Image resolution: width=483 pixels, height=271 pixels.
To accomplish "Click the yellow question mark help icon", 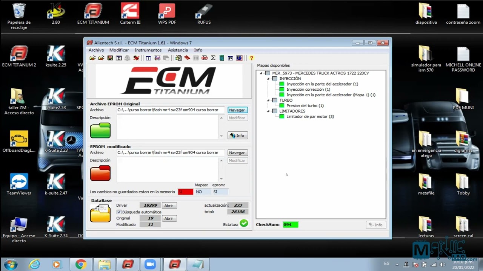I will pyautogui.click(x=251, y=58).
